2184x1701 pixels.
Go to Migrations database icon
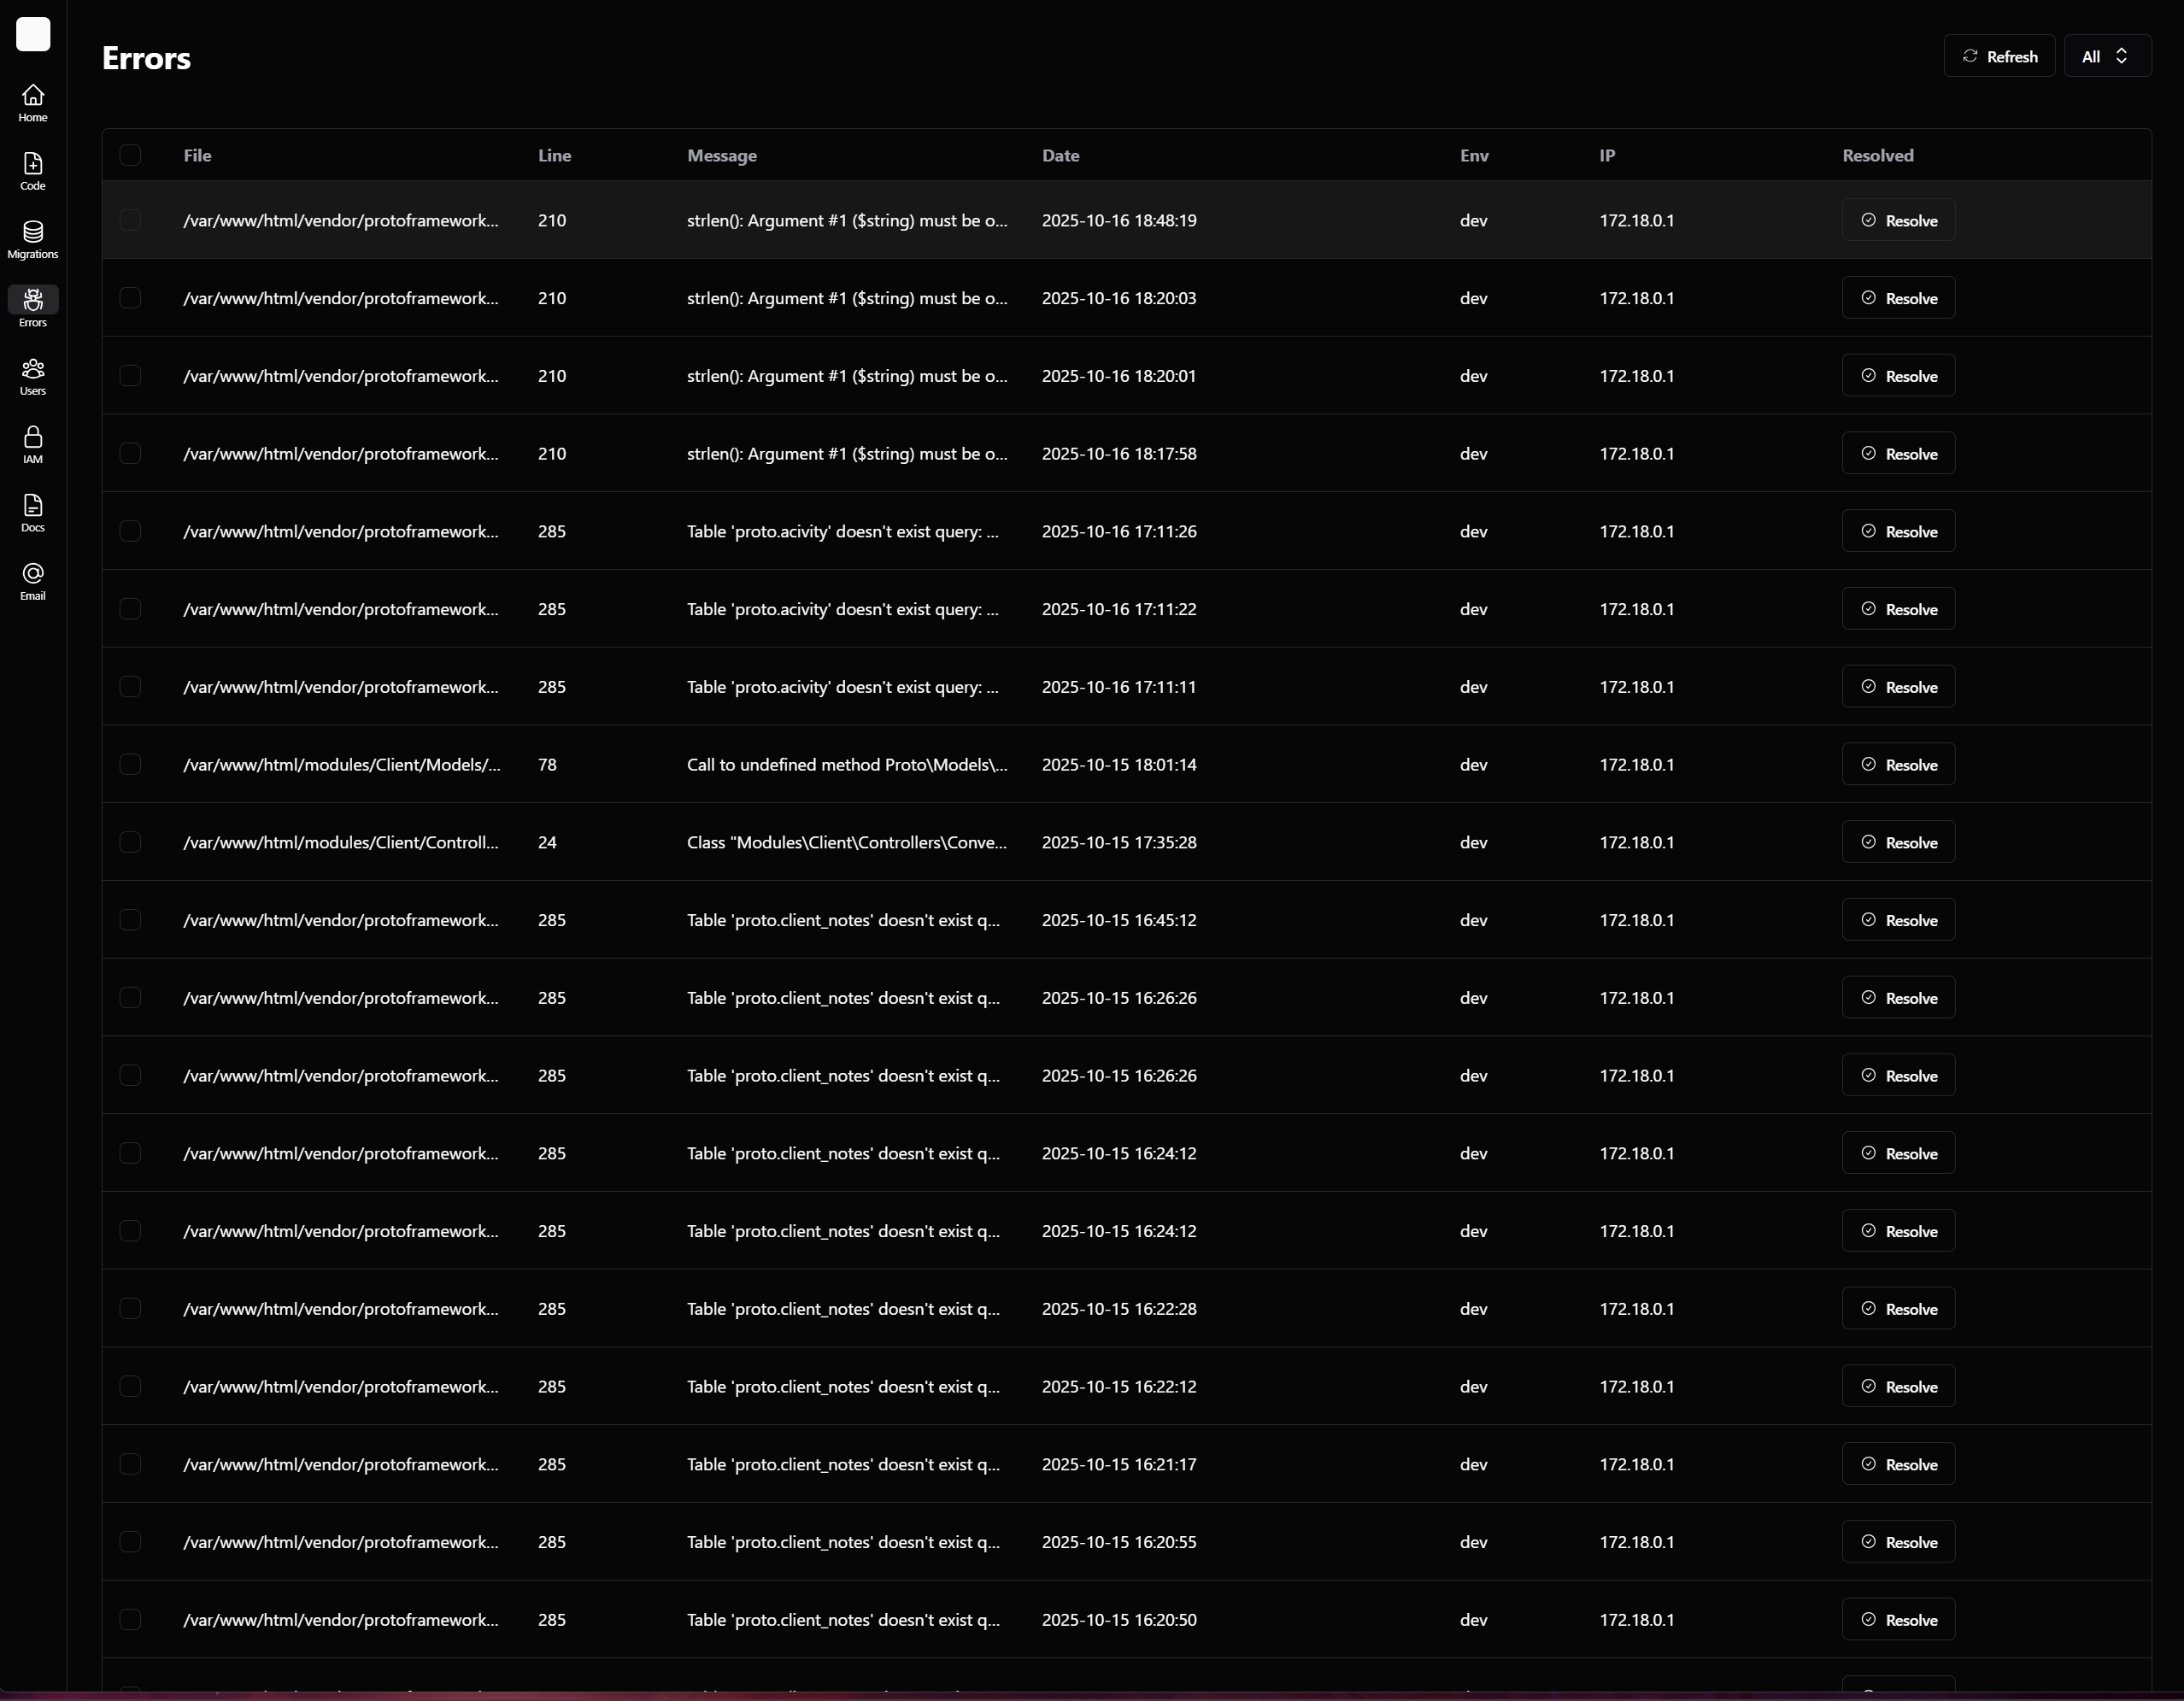click(33, 239)
